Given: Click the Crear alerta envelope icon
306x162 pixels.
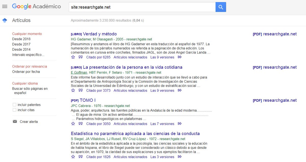Looking at the screenshot, I should 15,122.
